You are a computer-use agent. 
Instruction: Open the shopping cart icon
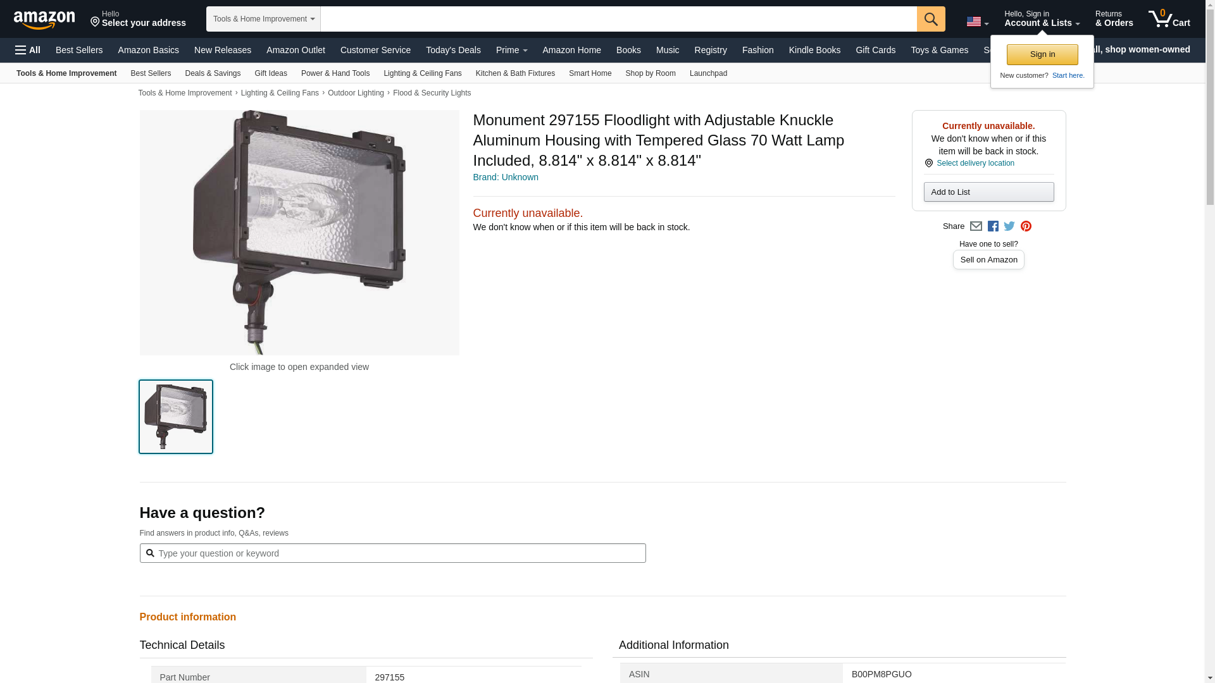coord(1169,19)
